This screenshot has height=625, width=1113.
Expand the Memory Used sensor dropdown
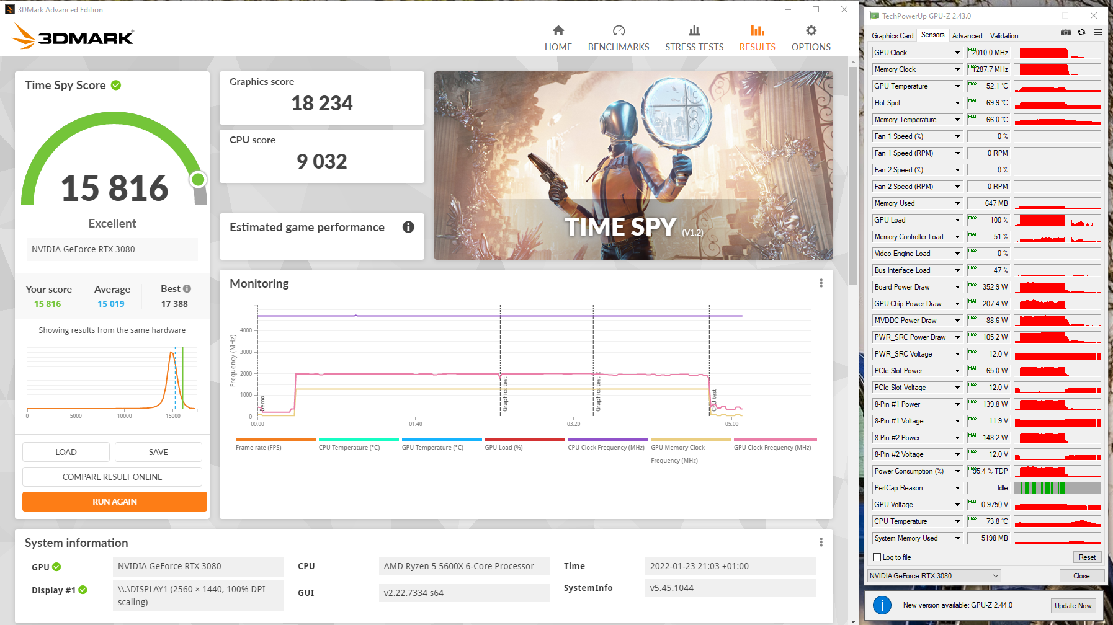coord(957,203)
